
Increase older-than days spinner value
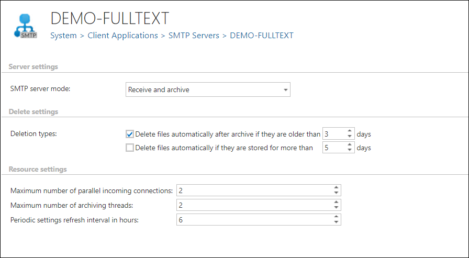[350, 131]
